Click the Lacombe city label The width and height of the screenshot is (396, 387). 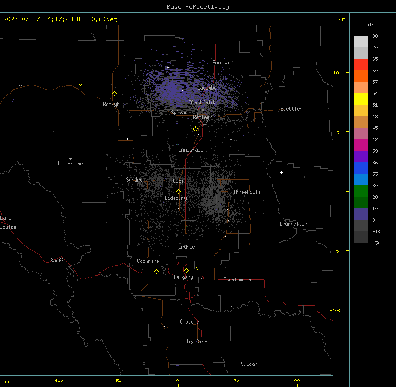point(207,88)
